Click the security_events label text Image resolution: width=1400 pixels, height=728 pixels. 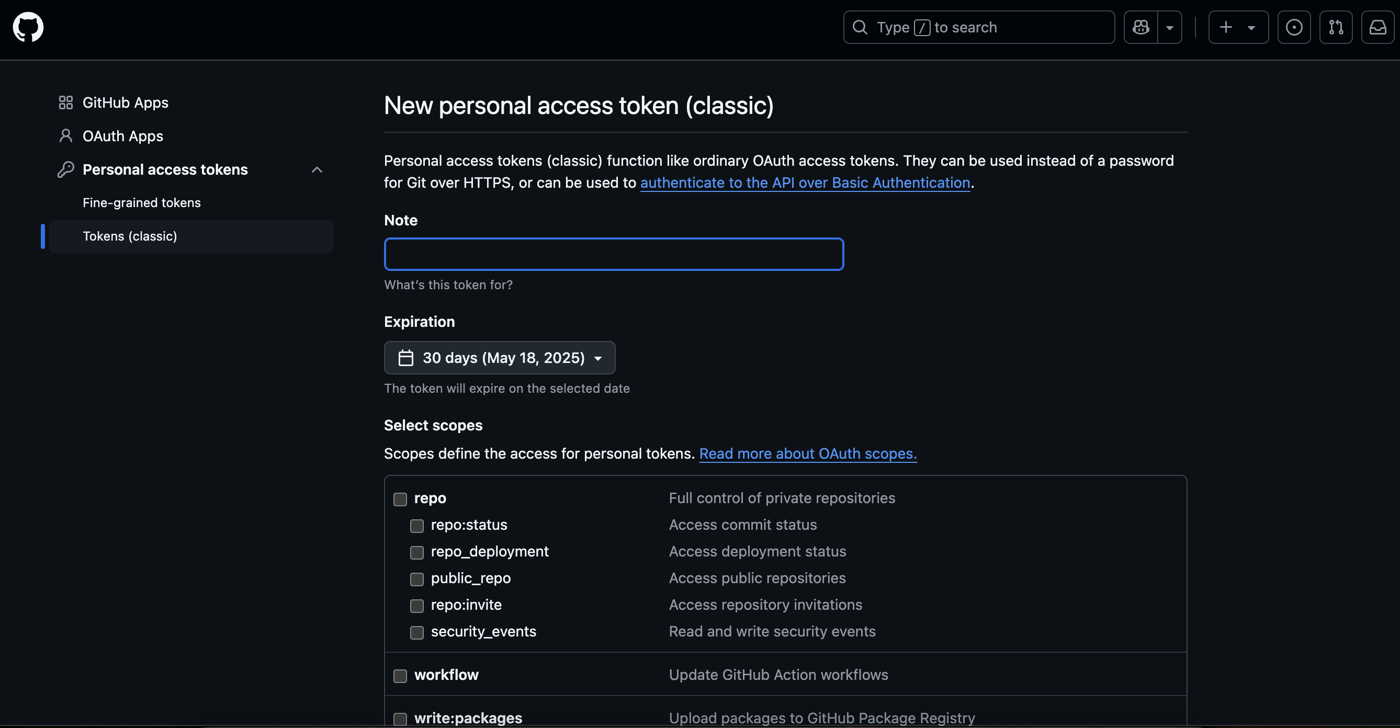point(484,631)
